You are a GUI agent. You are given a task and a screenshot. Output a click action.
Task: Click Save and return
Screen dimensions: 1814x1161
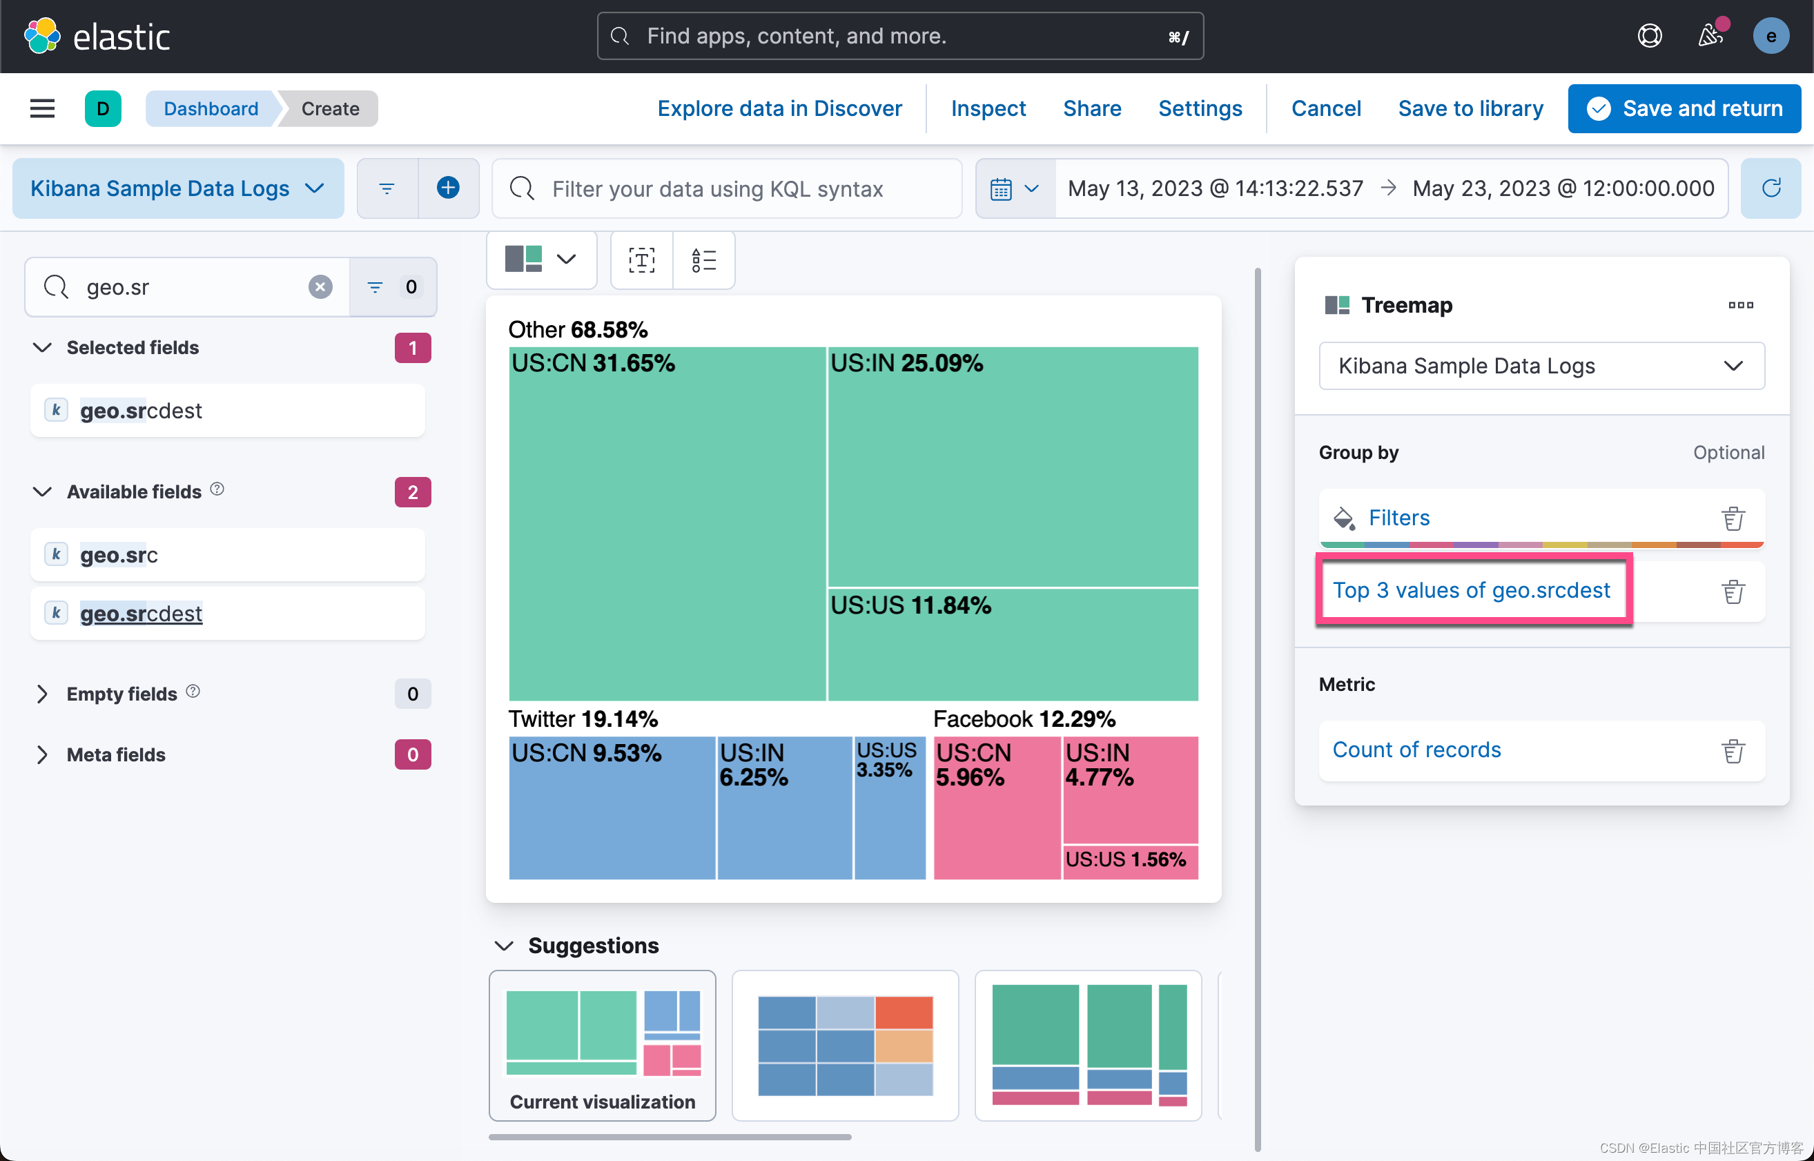(x=1684, y=108)
